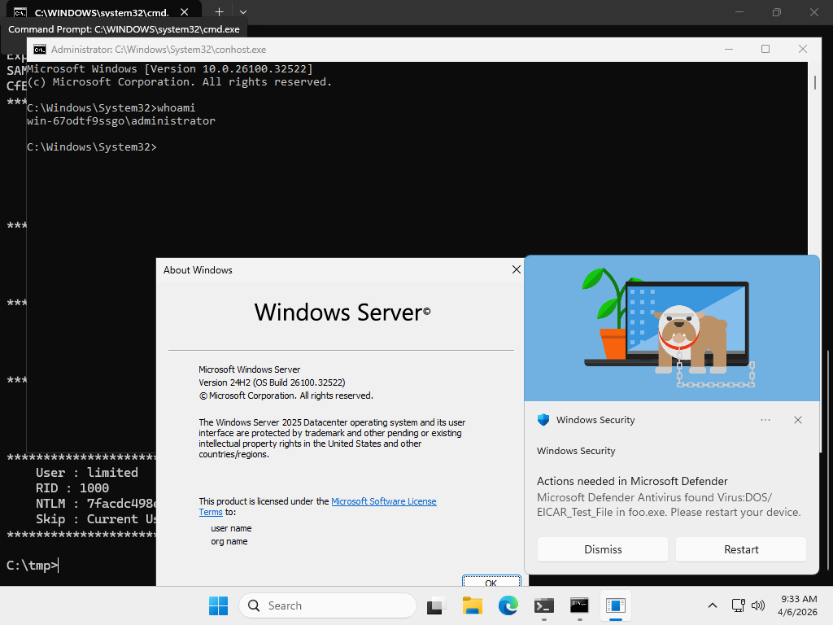833x625 pixels.
Task: Launch File Explorer from the taskbar
Action: click(x=473, y=605)
